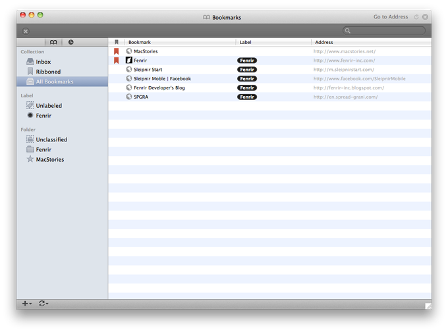Viewport: 448px width, 332px height.
Task: Sort by the ribbon column header
Action: coord(117,42)
